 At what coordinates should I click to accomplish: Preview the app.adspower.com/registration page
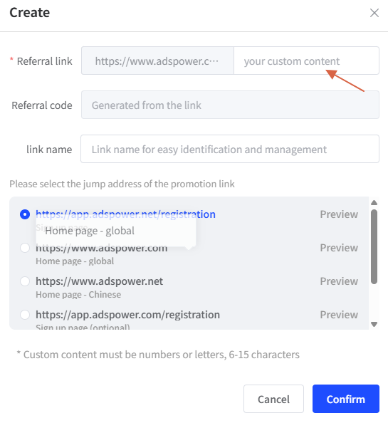click(x=339, y=315)
